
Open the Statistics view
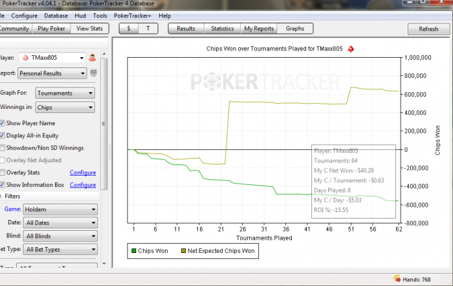coord(222,29)
